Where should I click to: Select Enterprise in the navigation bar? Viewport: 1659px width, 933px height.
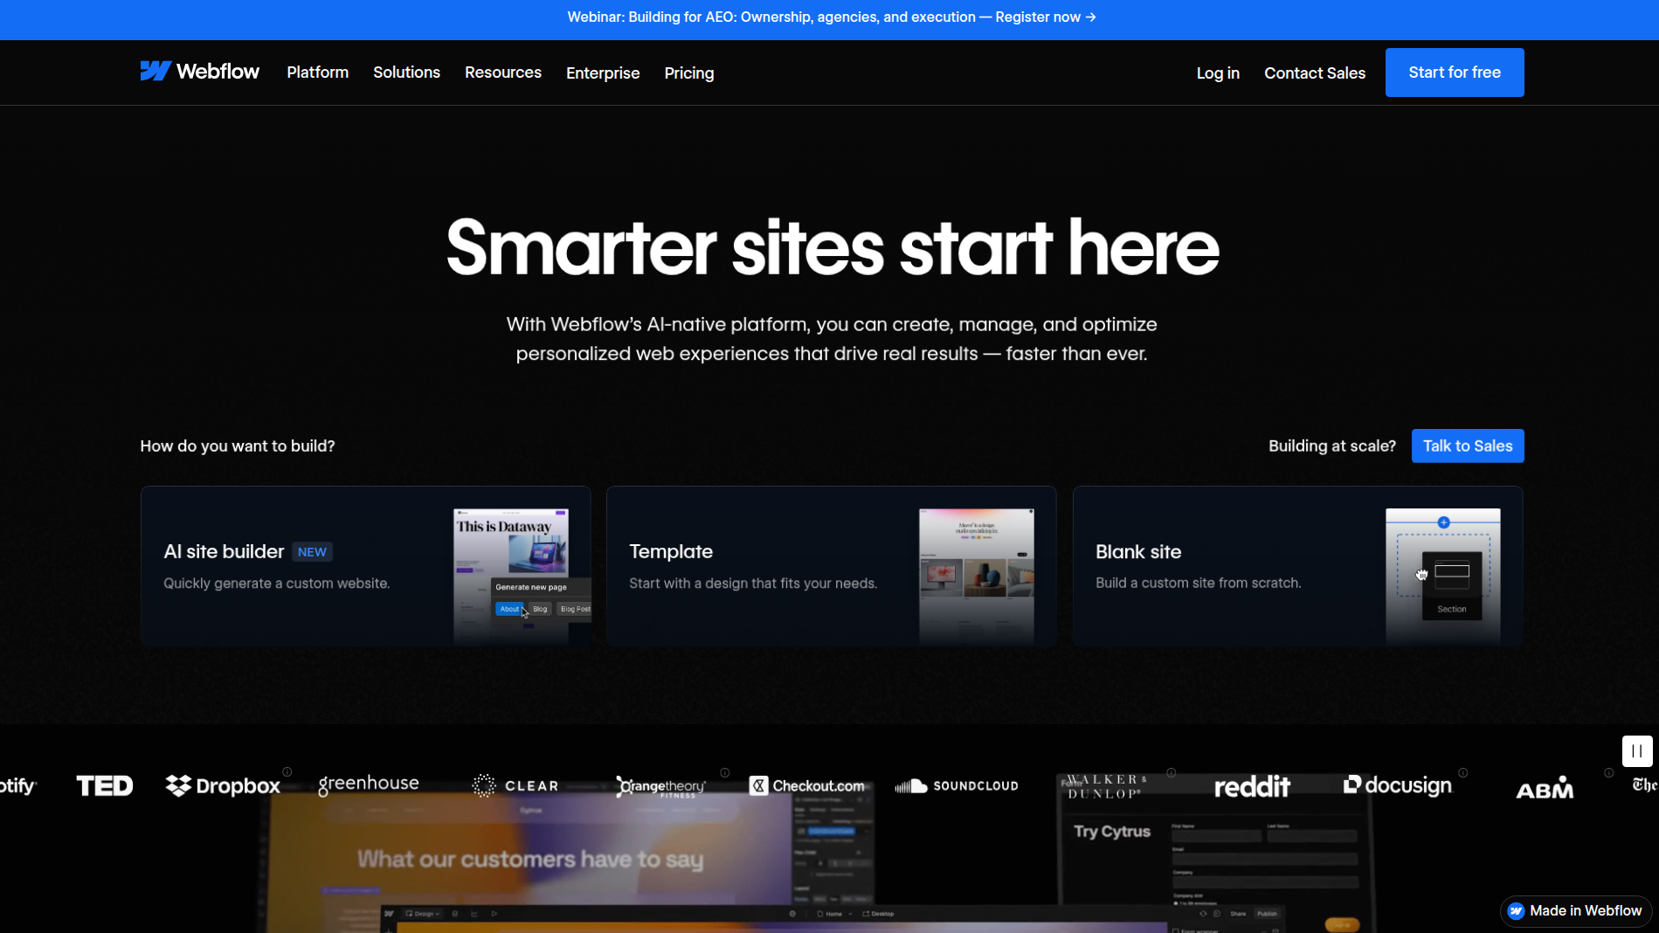tap(602, 73)
